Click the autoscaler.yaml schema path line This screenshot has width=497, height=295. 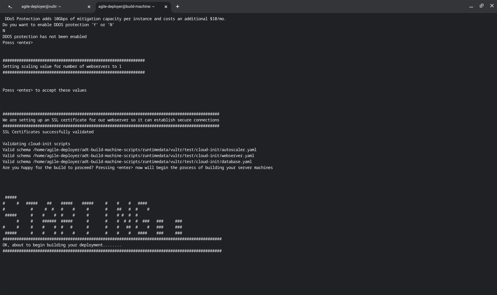click(129, 150)
